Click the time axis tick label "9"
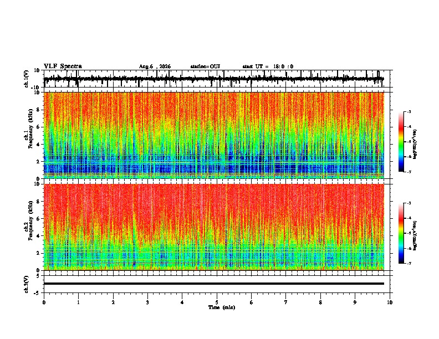The width and height of the screenshot is (439, 339). coord(355,302)
